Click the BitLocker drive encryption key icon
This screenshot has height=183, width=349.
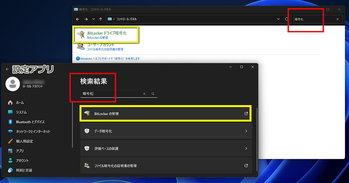coord(81,35)
